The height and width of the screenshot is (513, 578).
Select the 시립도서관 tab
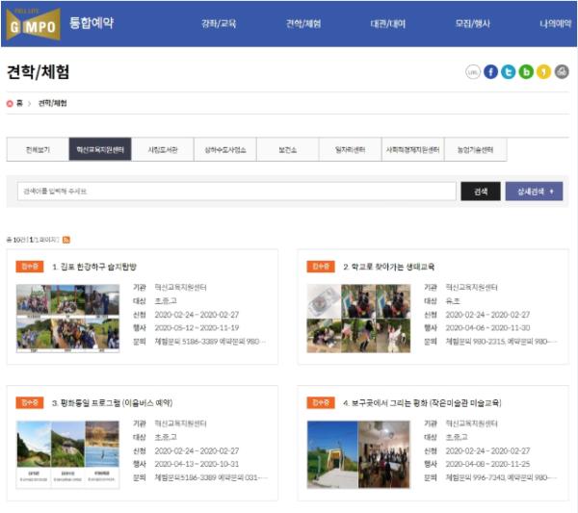tap(163, 150)
